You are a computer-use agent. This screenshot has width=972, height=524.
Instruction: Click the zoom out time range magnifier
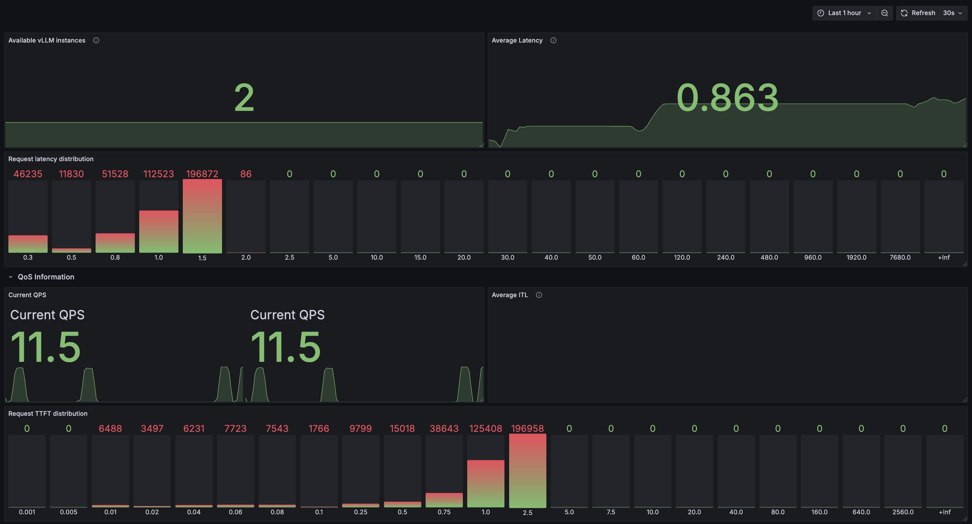coord(884,13)
